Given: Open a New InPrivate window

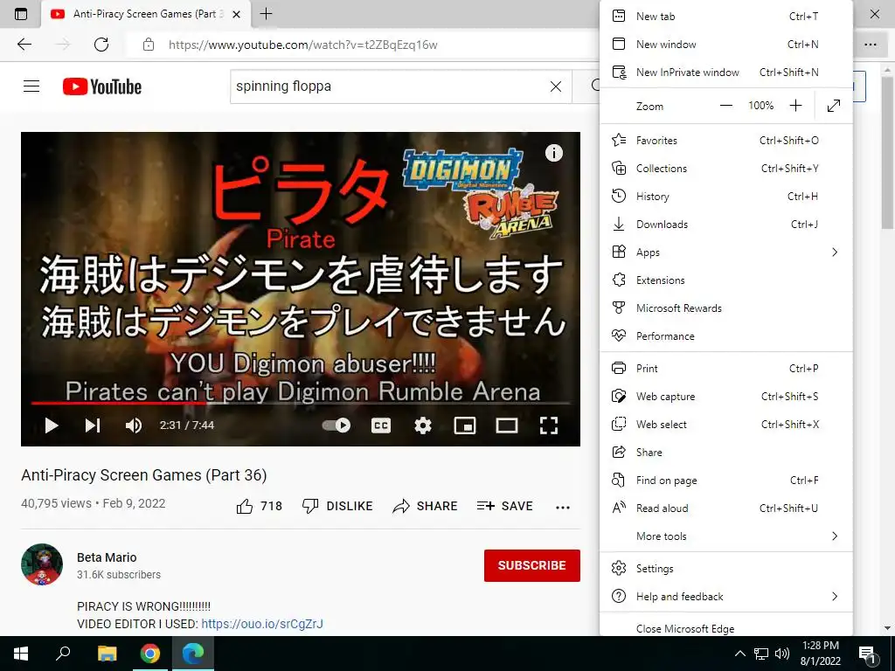Looking at the screenshot, I should click(726, 73).
